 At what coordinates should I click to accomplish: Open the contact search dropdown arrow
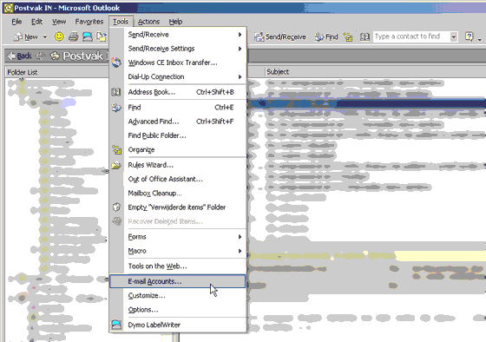454,37
